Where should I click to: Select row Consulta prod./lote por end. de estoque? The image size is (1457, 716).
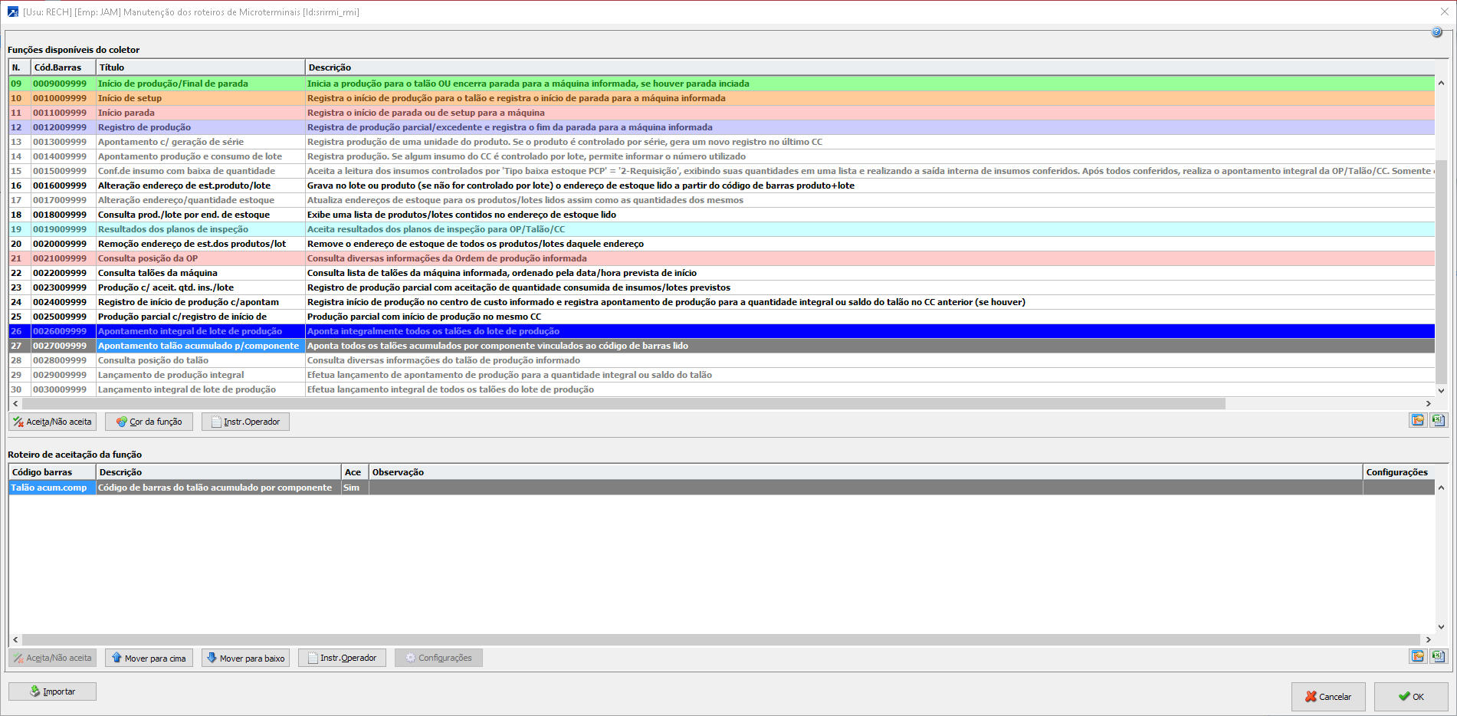(721, 215)
